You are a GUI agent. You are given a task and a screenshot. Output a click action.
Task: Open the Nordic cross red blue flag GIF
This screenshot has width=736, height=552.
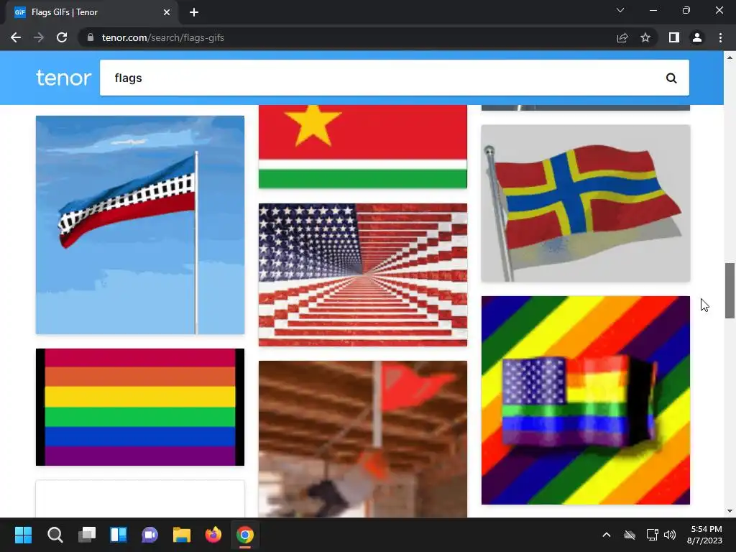[585, 203]
